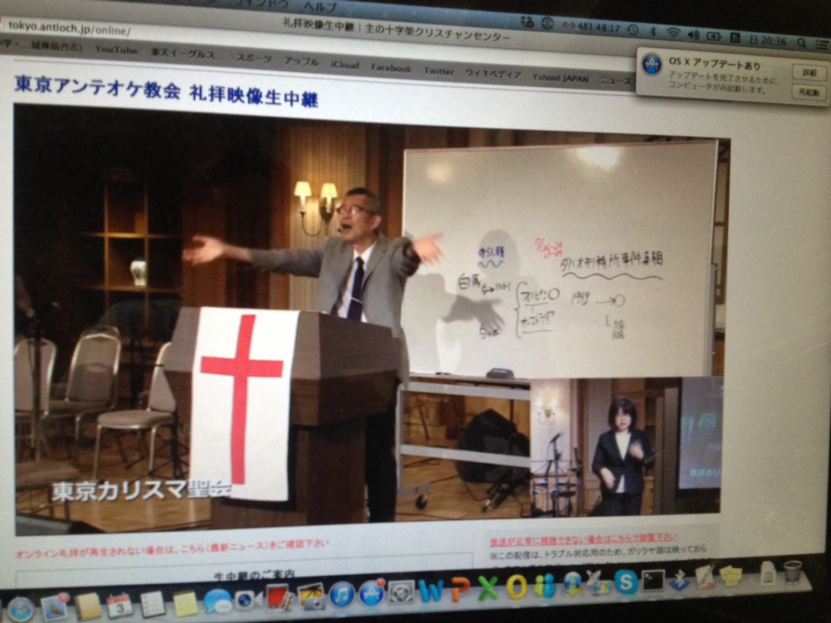Screen dimensions: 831x623
Task: Open the Messages dock icon
Action: point(217,602)
